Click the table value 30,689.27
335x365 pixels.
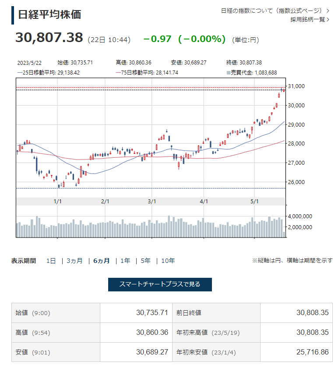[x=152, y=352]
